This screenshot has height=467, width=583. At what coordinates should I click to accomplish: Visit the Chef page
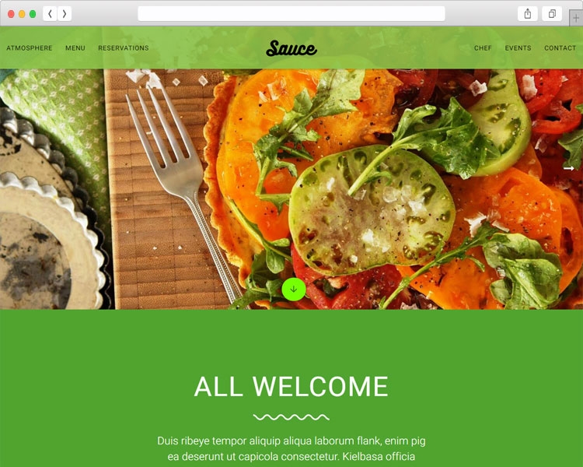483,48
